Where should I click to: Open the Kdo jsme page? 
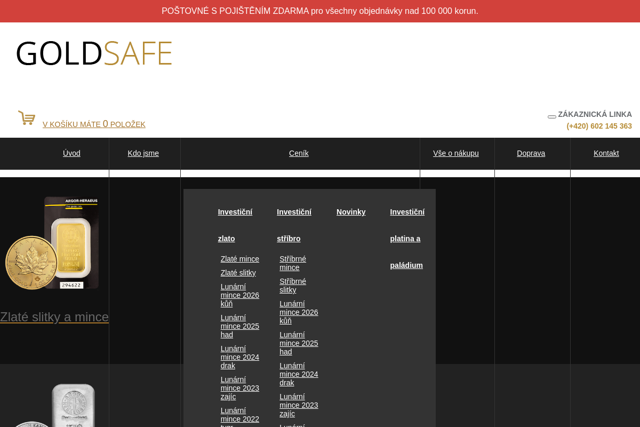pyautogui.click(x=143, y=153)
